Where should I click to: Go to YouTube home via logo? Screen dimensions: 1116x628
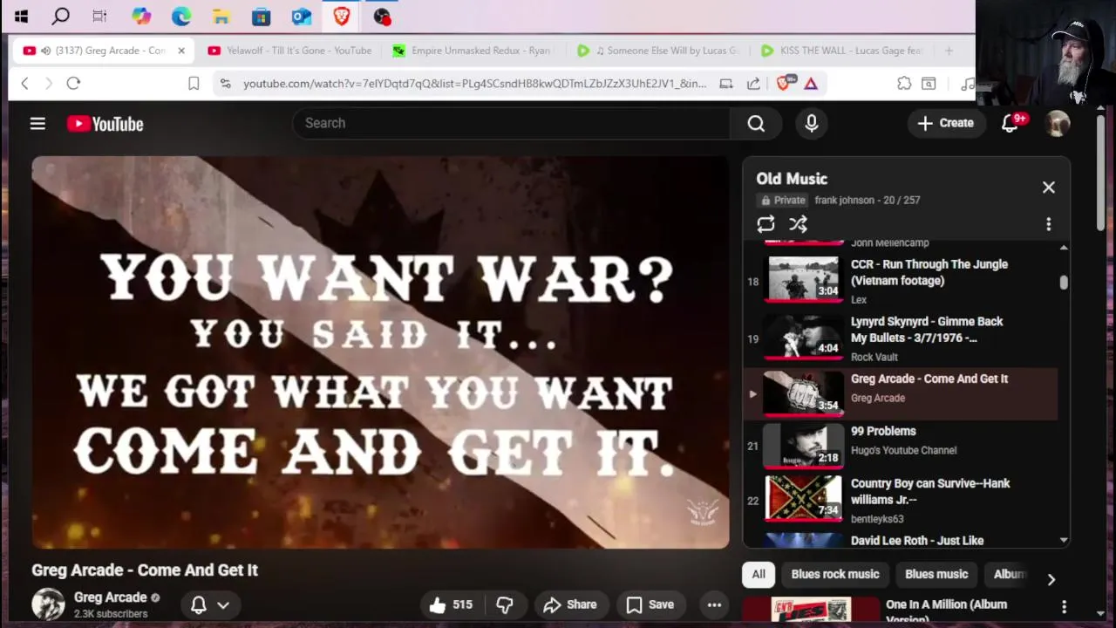105,124
